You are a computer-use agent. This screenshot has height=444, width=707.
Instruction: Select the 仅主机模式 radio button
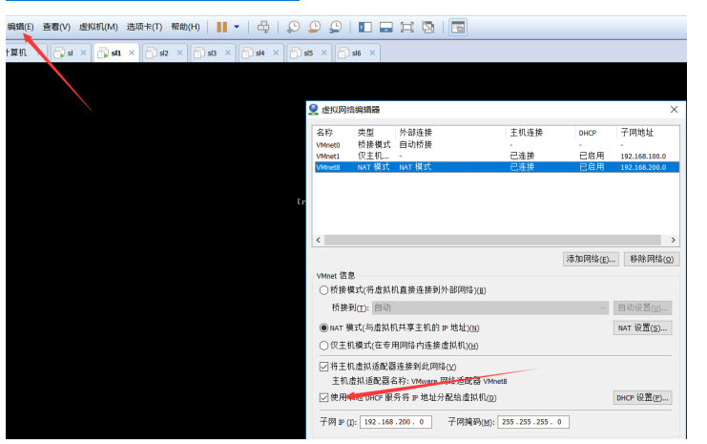pyautogui.click(x=323, y=346)
